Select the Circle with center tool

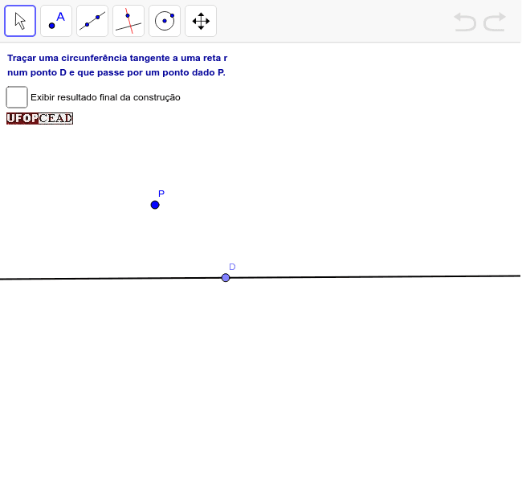(165, 21)
